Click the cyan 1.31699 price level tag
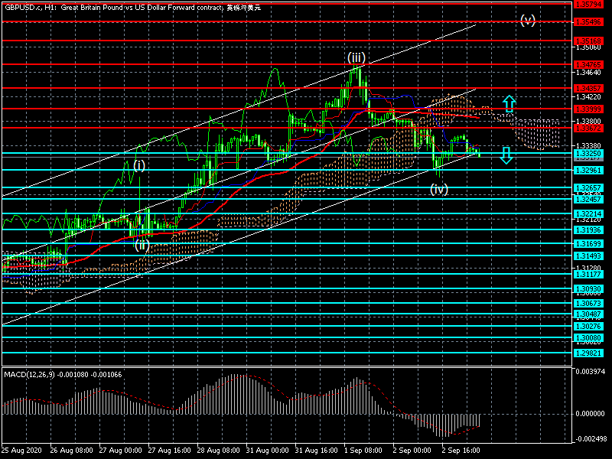This screenshot has height=459, width=612. coord(588,244)
